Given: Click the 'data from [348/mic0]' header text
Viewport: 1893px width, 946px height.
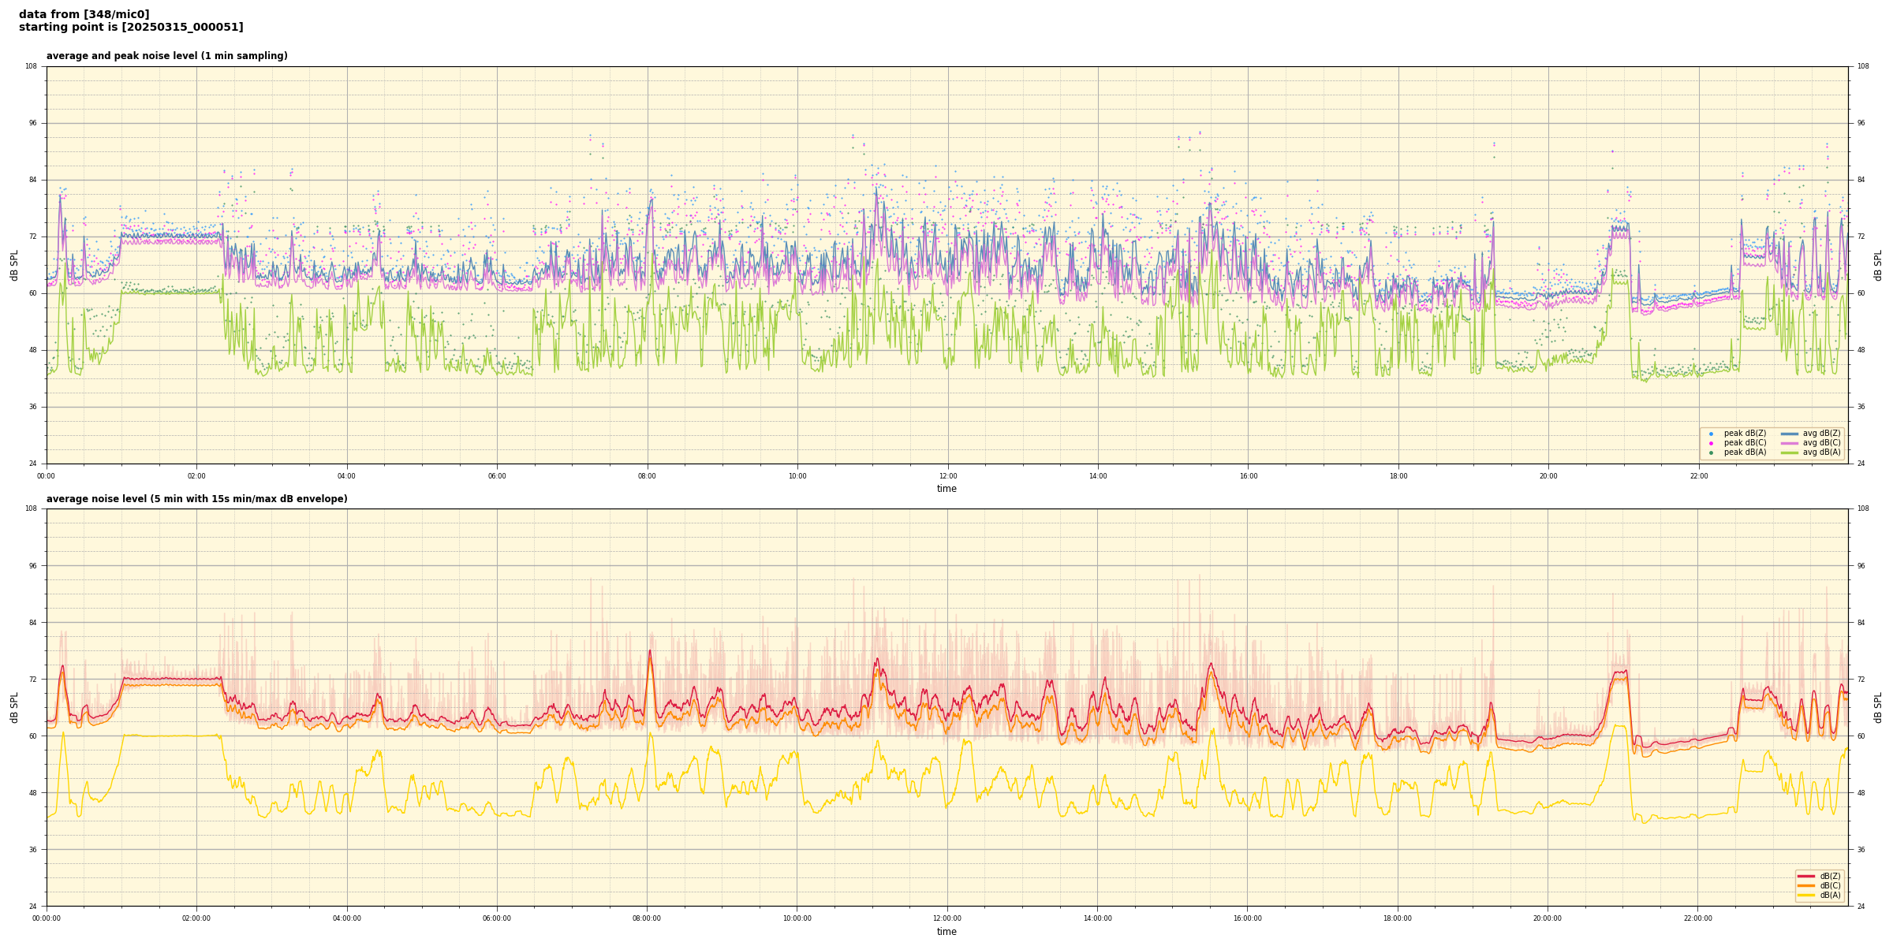Looking at the screenshot, I should tap(84, 14).
